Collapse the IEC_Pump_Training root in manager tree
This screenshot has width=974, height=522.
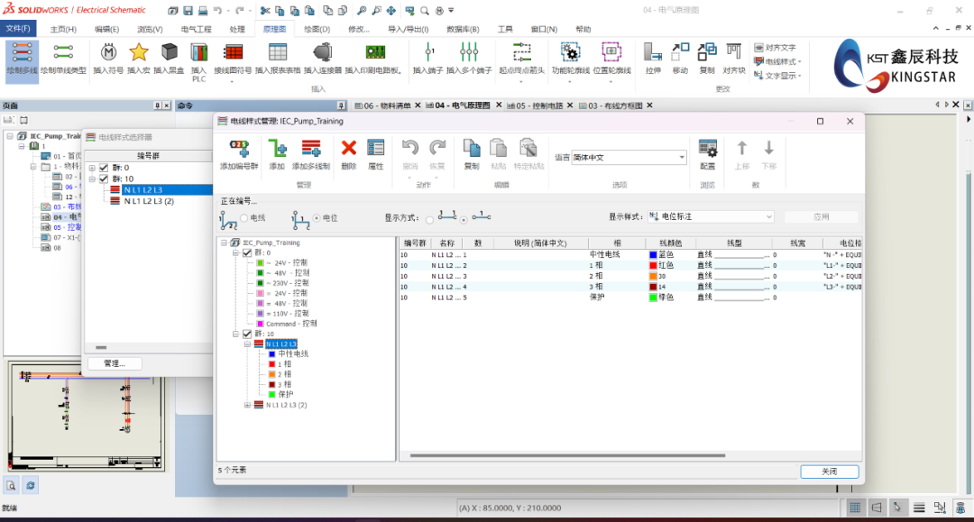pos(225,243)
